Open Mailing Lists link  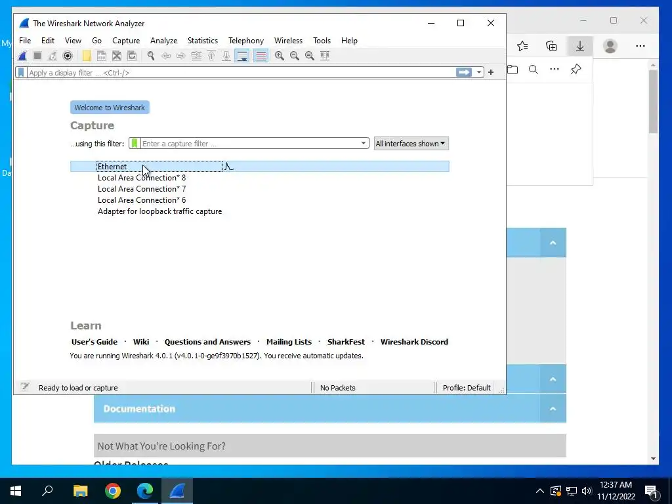[x=289, y=341]
